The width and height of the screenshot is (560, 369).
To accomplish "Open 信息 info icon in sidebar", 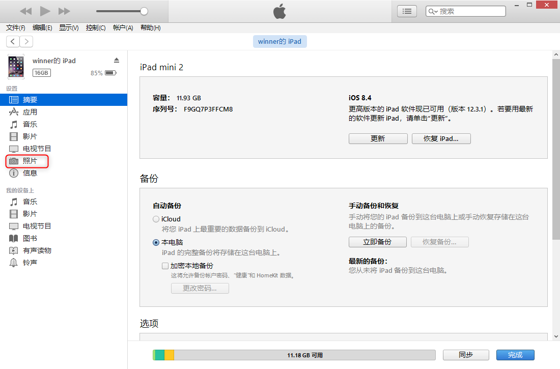I will (x=14, y=173).
